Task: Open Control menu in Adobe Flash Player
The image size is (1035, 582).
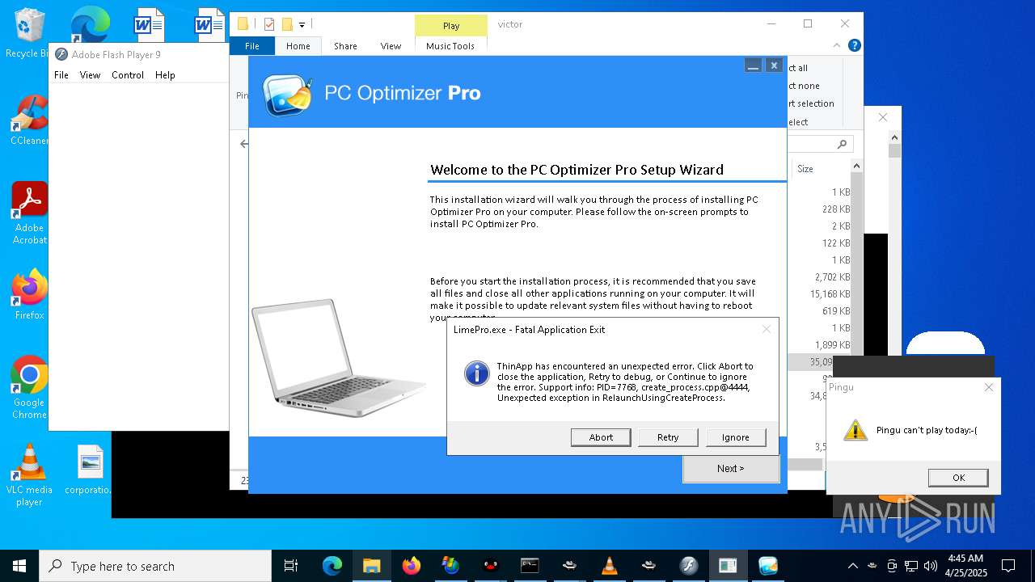Action: coord(128,75)
